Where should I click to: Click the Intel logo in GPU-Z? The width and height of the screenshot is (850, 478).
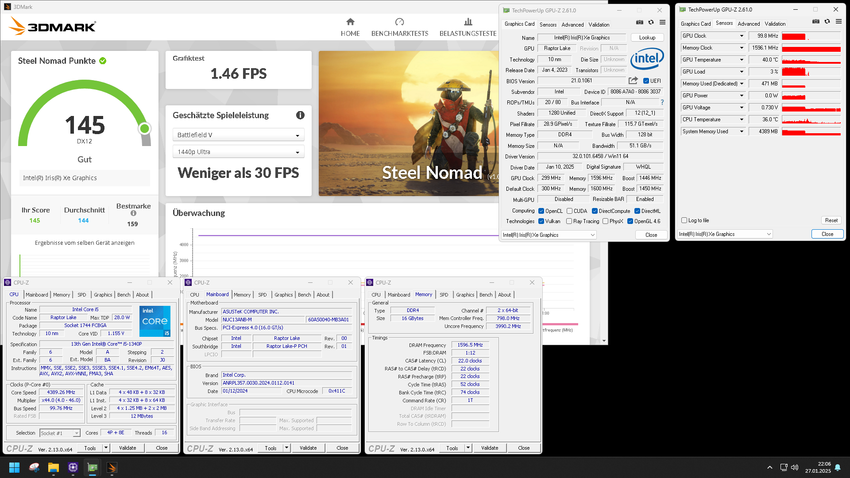[647, 59]
